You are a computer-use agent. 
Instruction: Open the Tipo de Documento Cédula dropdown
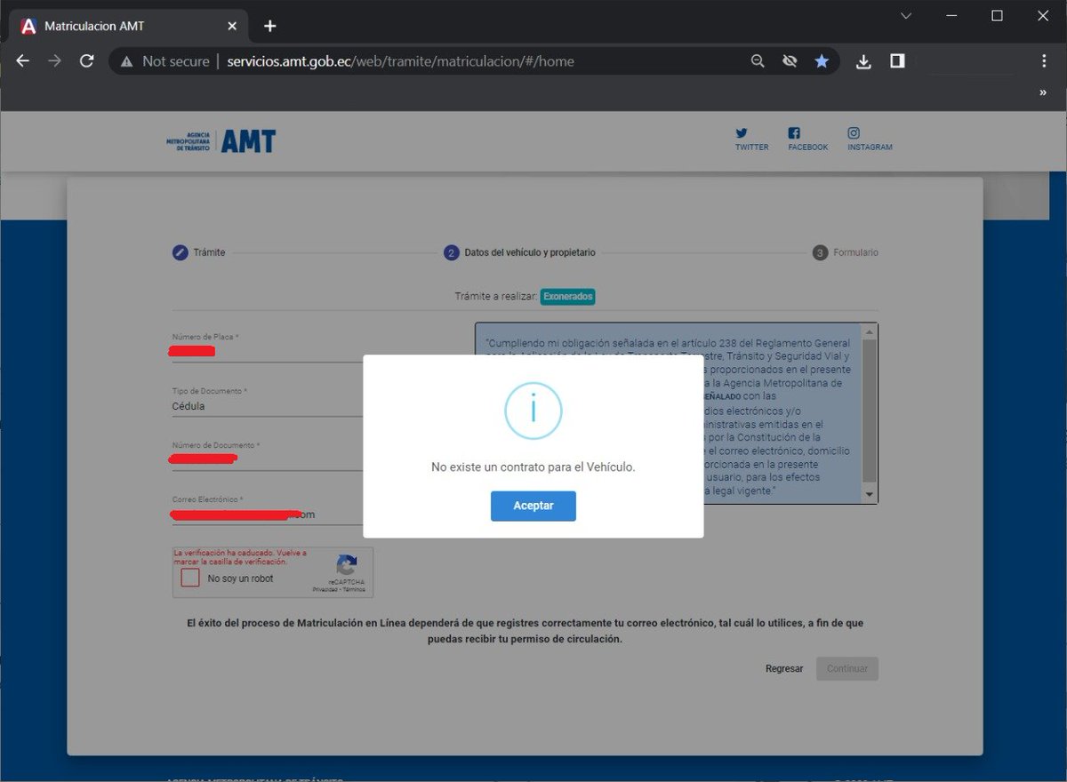click(x=268, y=406)
